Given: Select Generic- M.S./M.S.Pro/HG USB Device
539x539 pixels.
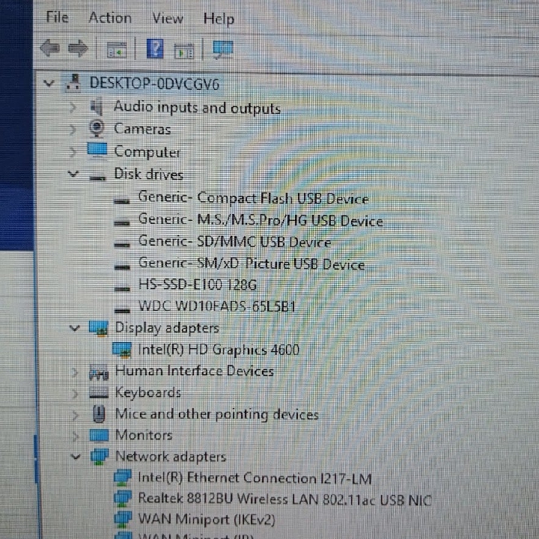Looking at the screenshot, I should tap(261, 220).
